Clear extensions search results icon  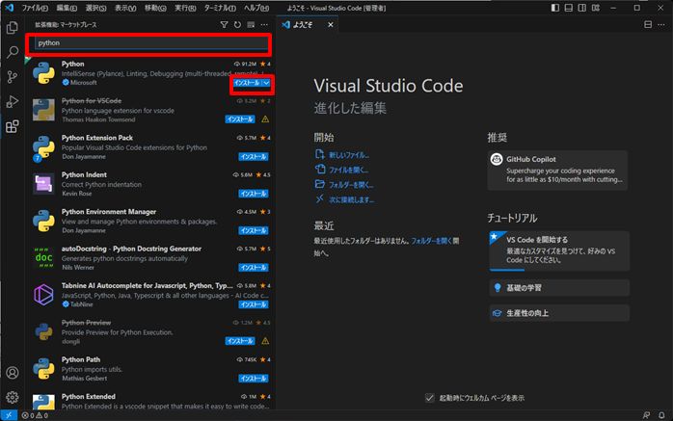(251, 25)
